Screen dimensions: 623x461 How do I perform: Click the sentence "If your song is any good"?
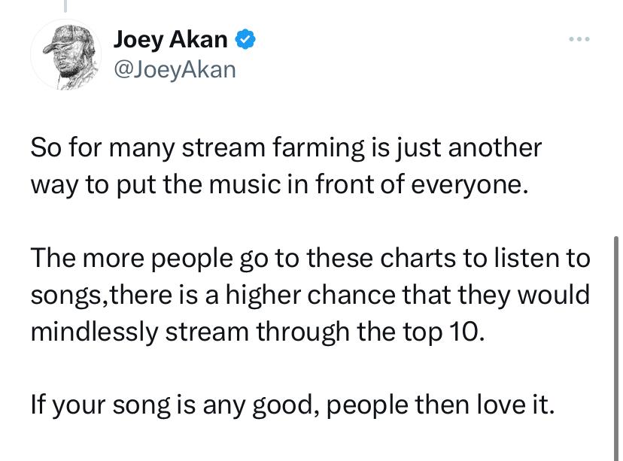[x=292, y=405]
